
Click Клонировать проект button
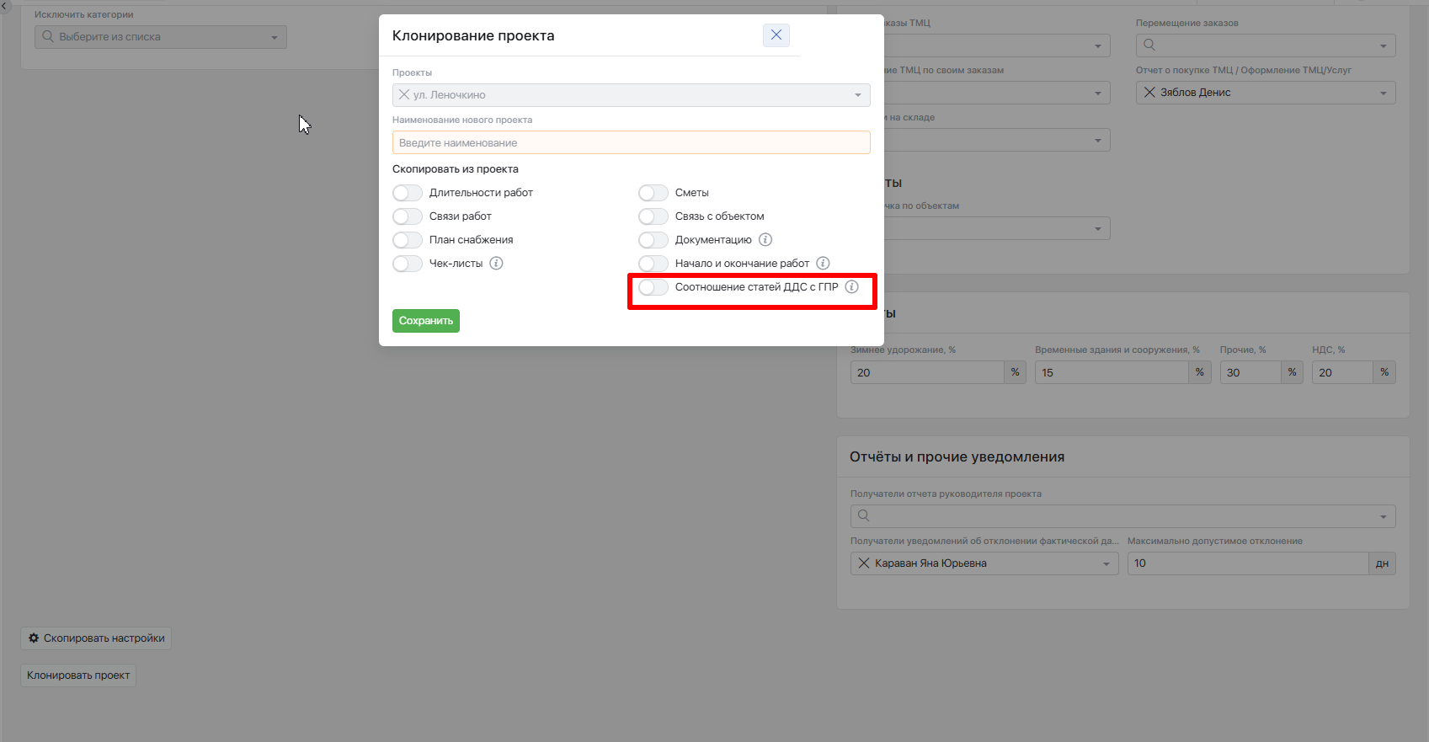click(x=78, y=675)
